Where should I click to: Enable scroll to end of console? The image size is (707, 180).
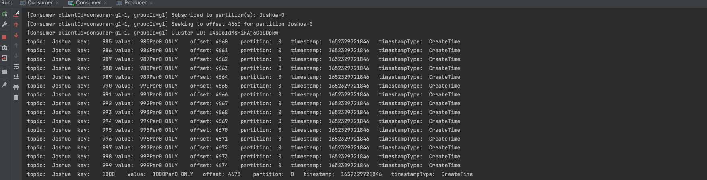pyautogui.click(x=16, y=77)
